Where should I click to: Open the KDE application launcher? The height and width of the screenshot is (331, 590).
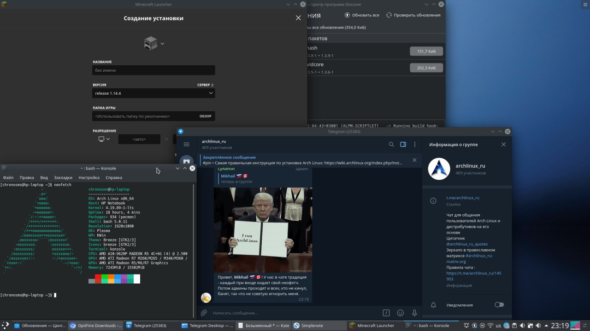coord(5,325)
